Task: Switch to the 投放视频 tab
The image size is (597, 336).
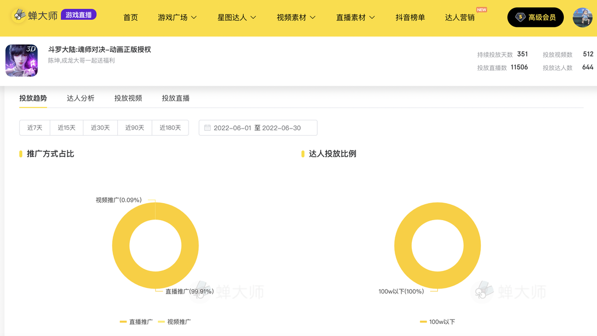Action: pyautogui.click(x=128, y=98)
